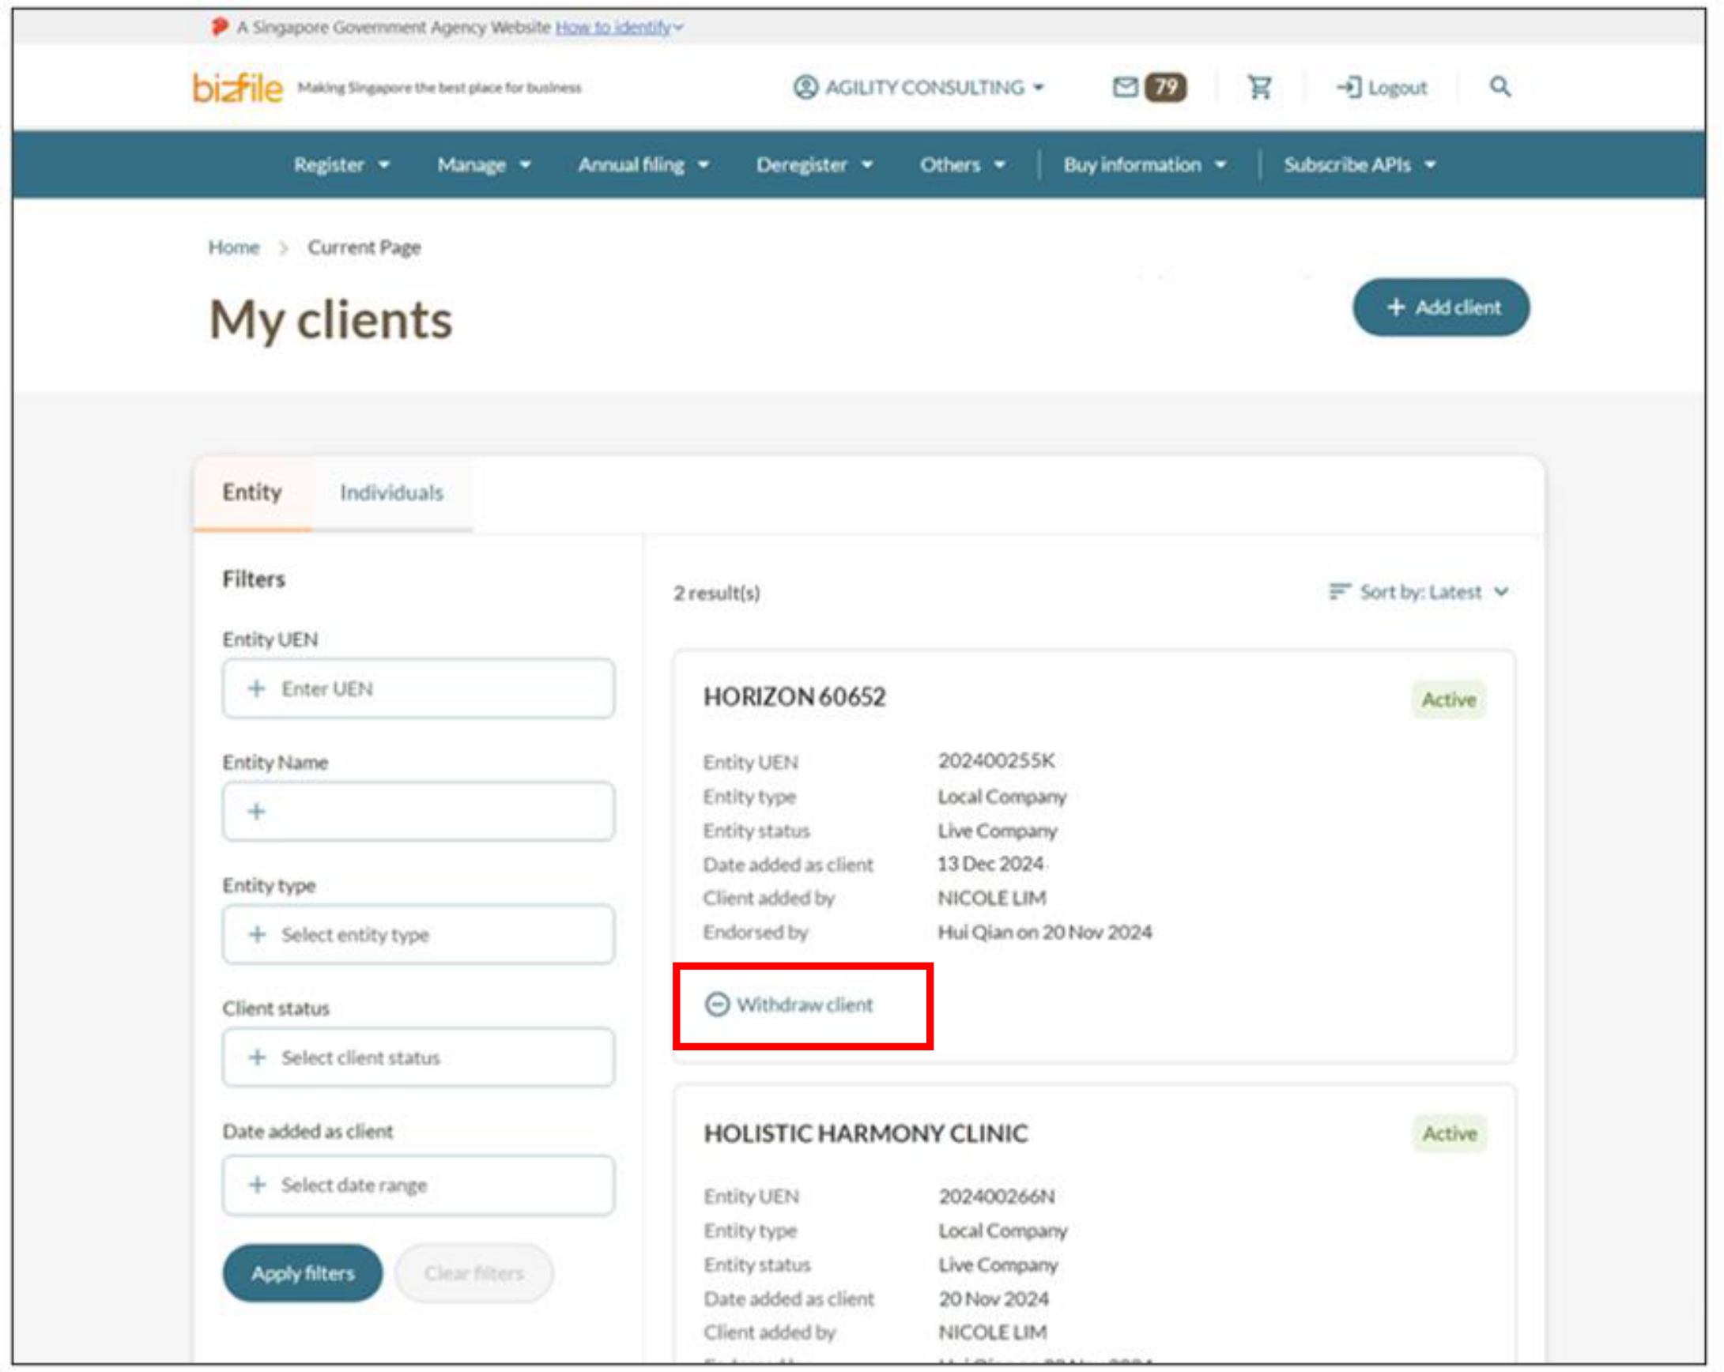Click the How to identify link
Image resolution: width=1724 pixels, height=1372 pixels.
613,26
